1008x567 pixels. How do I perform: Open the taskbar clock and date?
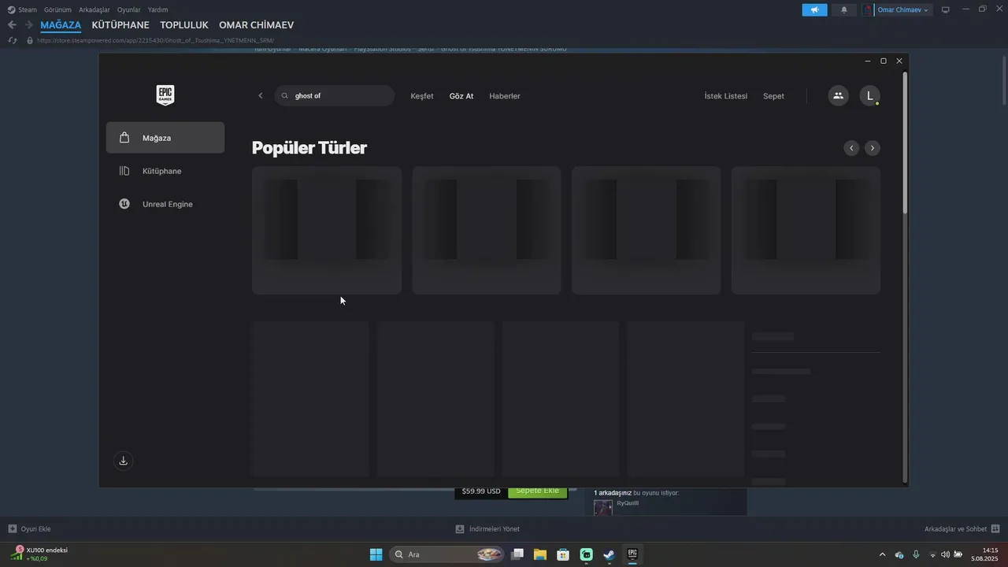click(x=985, y=554)
